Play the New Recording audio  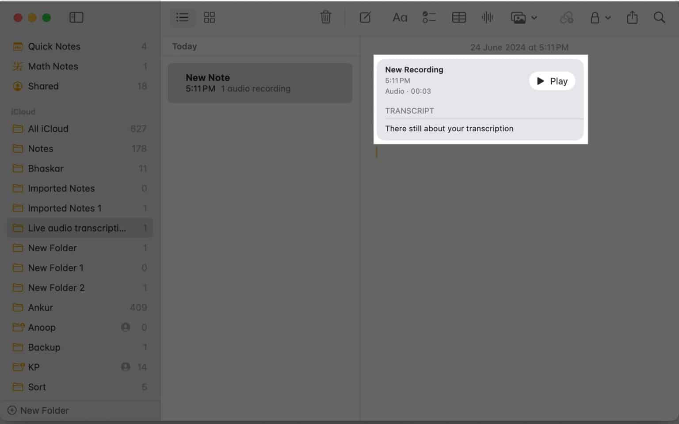552,81
